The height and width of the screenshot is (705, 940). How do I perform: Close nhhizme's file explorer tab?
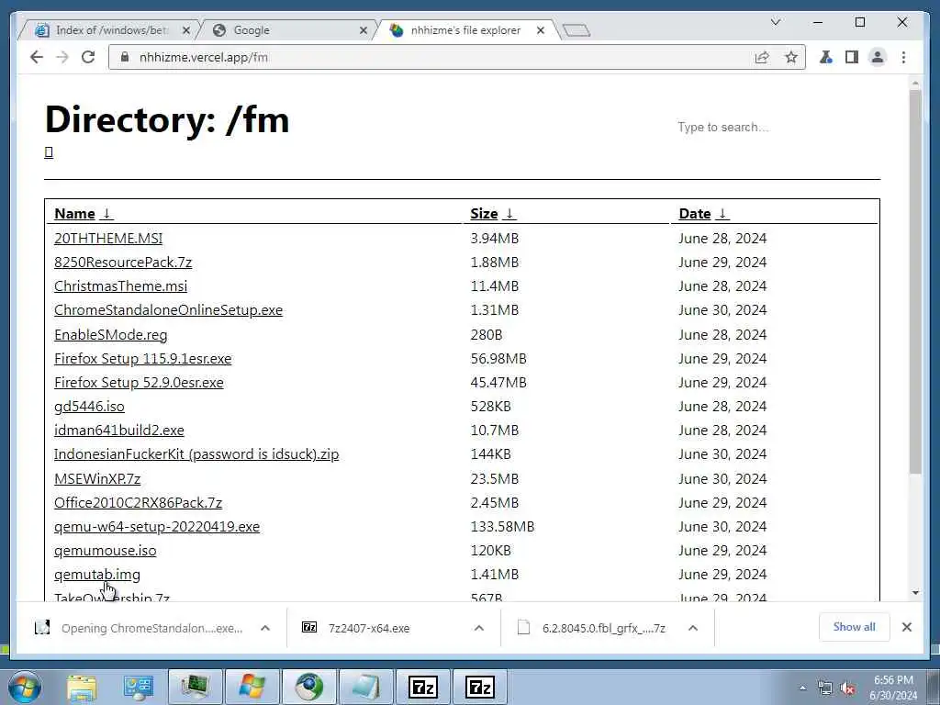point(540,30)
